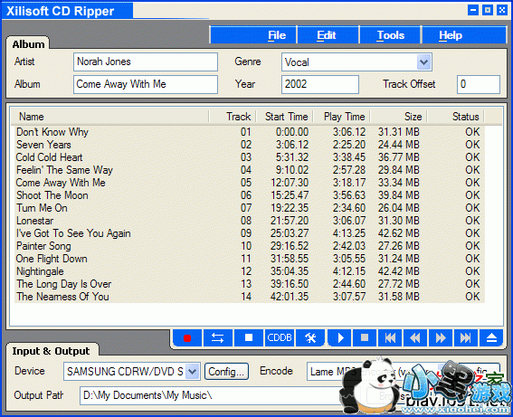
Task: Open the Tools menu
Action: click(391, 35)
